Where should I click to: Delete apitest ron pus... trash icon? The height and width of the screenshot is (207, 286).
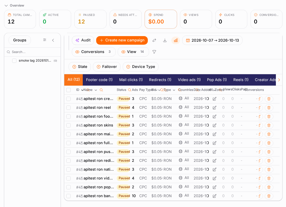pyautogui.click(x=269, y=152)
